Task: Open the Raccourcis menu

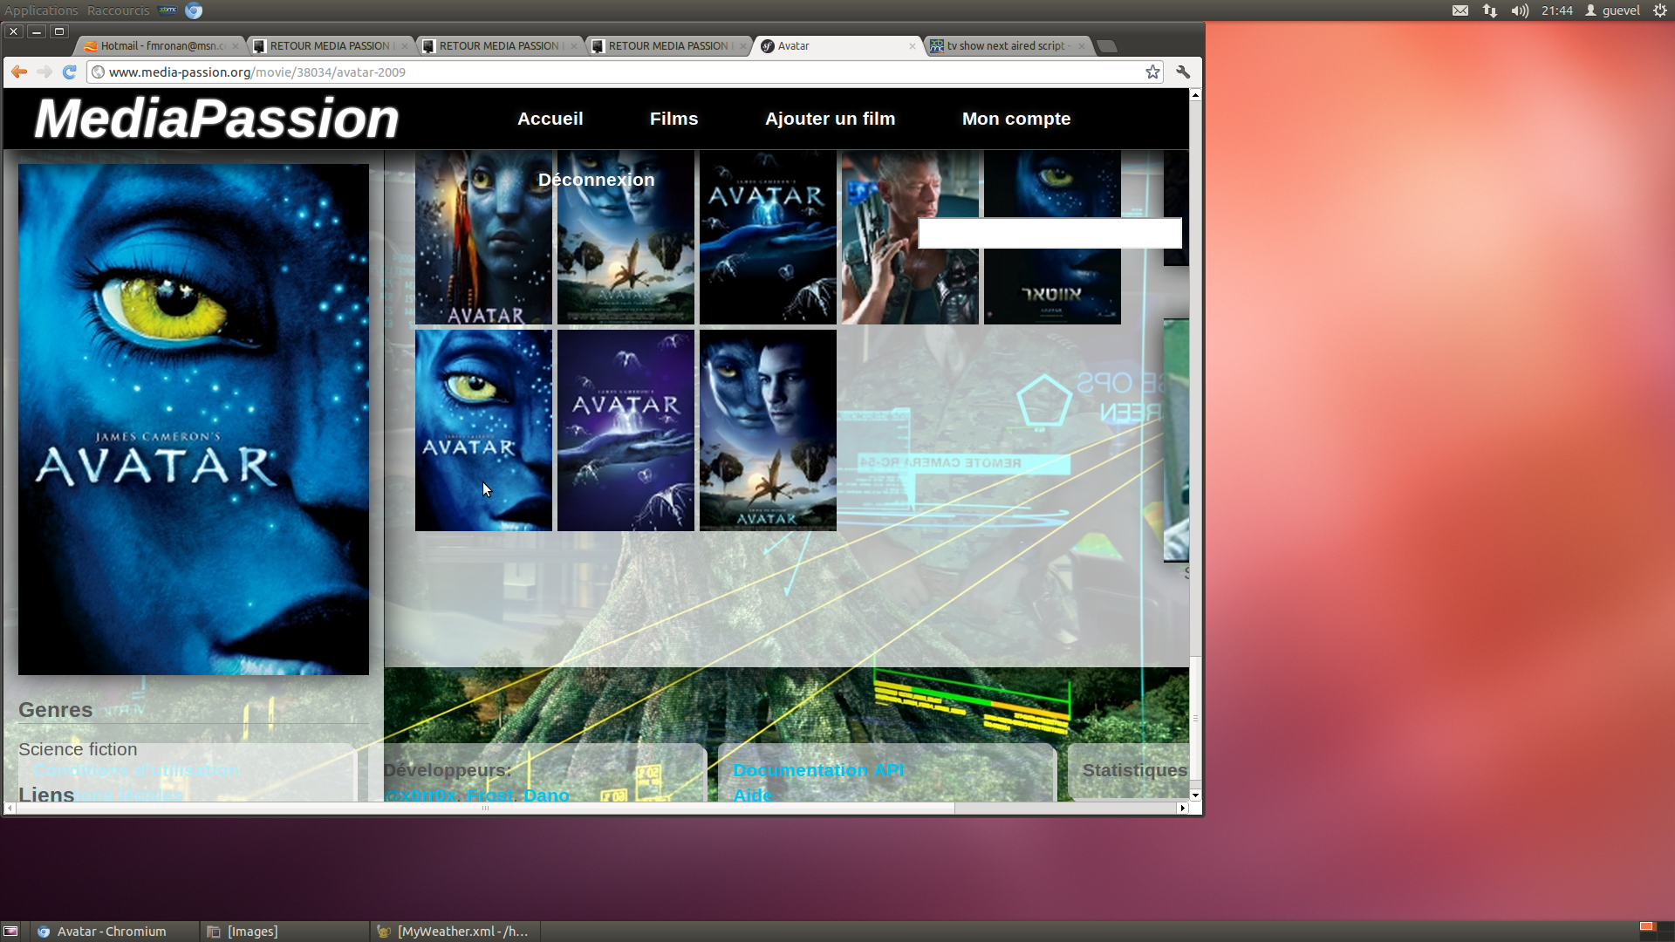Action: 119,10
